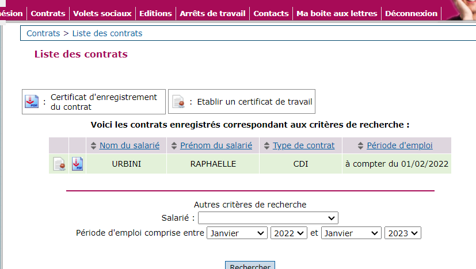Click the work certificate legend icon
Image resolution: width=476 pixels, height=269 pixels.
pyautogui.click(x=179, y=102)
